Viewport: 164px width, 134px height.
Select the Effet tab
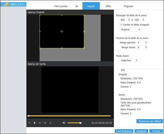[x=108, y=6]
